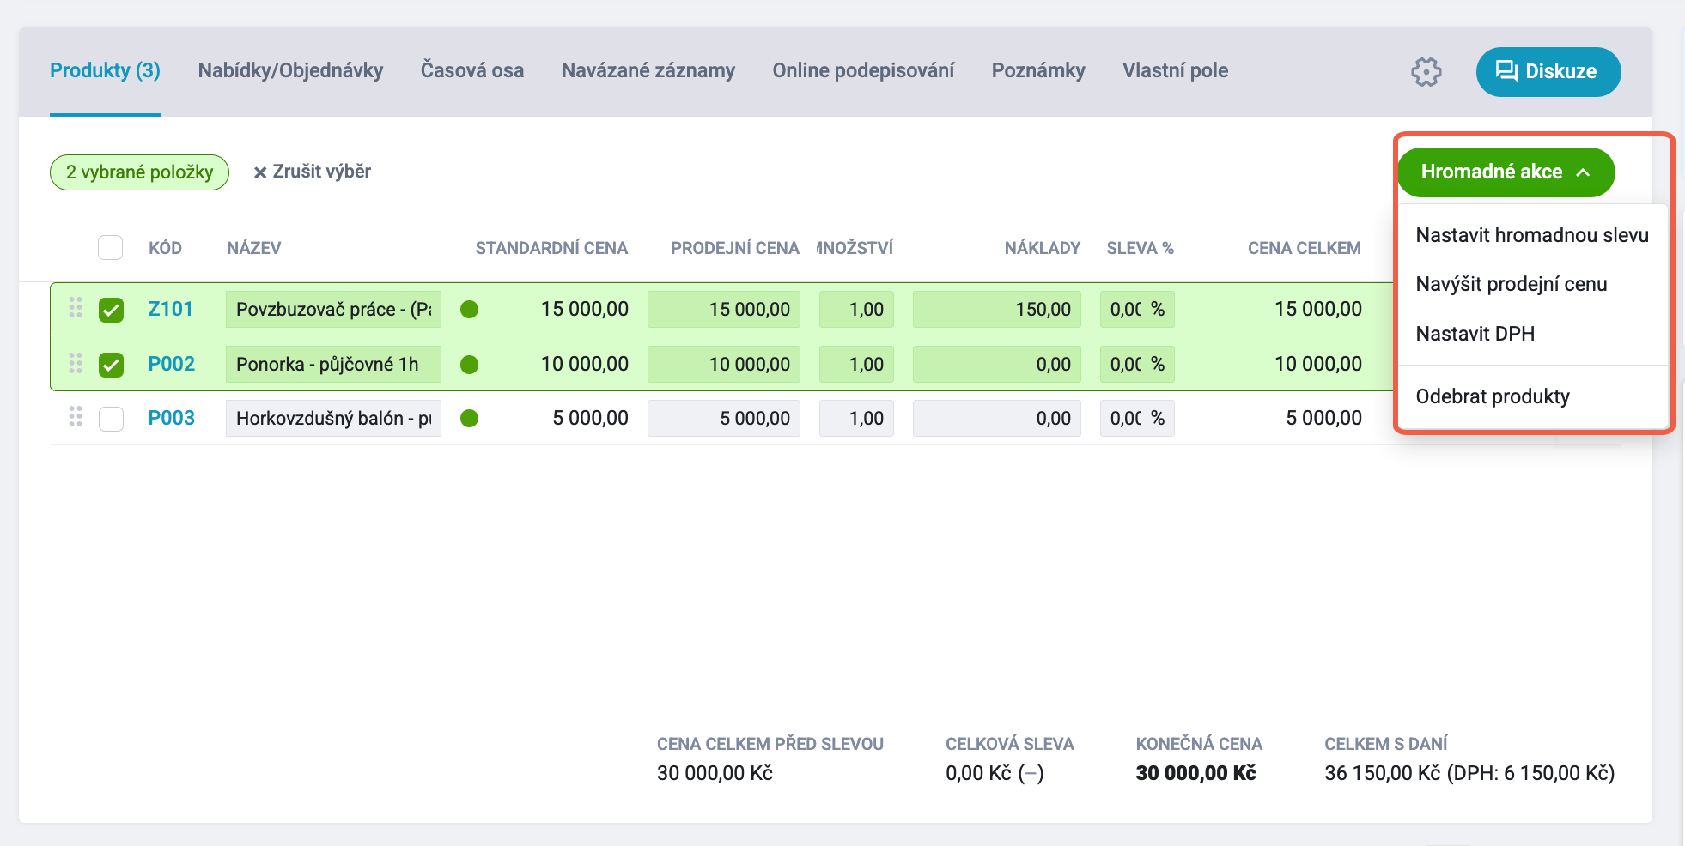The height and width of the screenshot is (846, 1685).
Task: Toggle the select-all header checkbox
Action: point(110,248)
